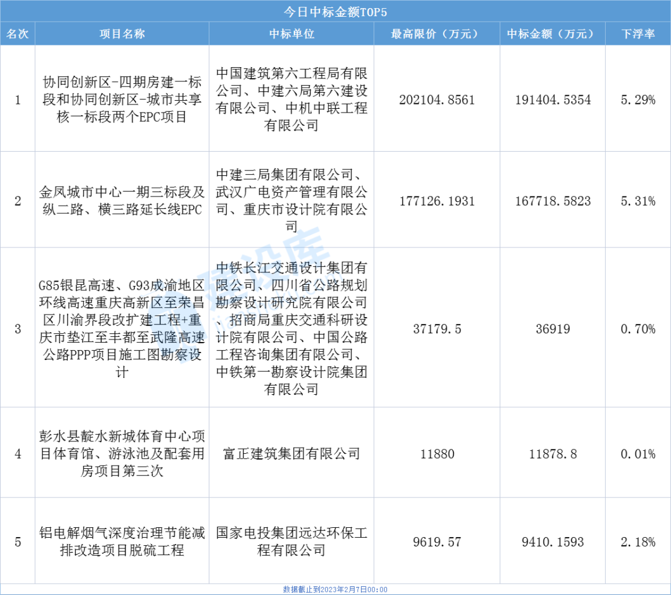671x595 pixels.
Task: Select the G85银昆高速 project name cell
Action: click(x=122, y=328)
